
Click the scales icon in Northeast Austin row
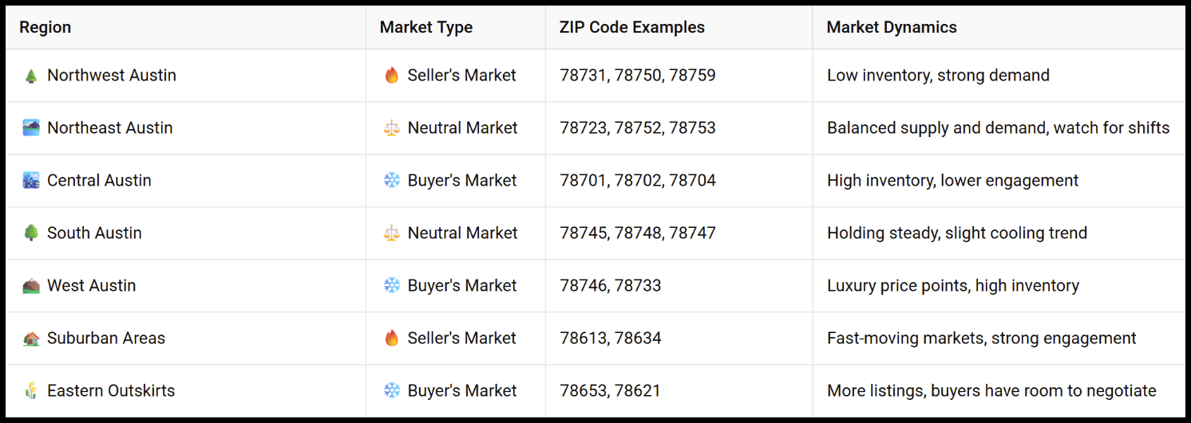(391, 128)
